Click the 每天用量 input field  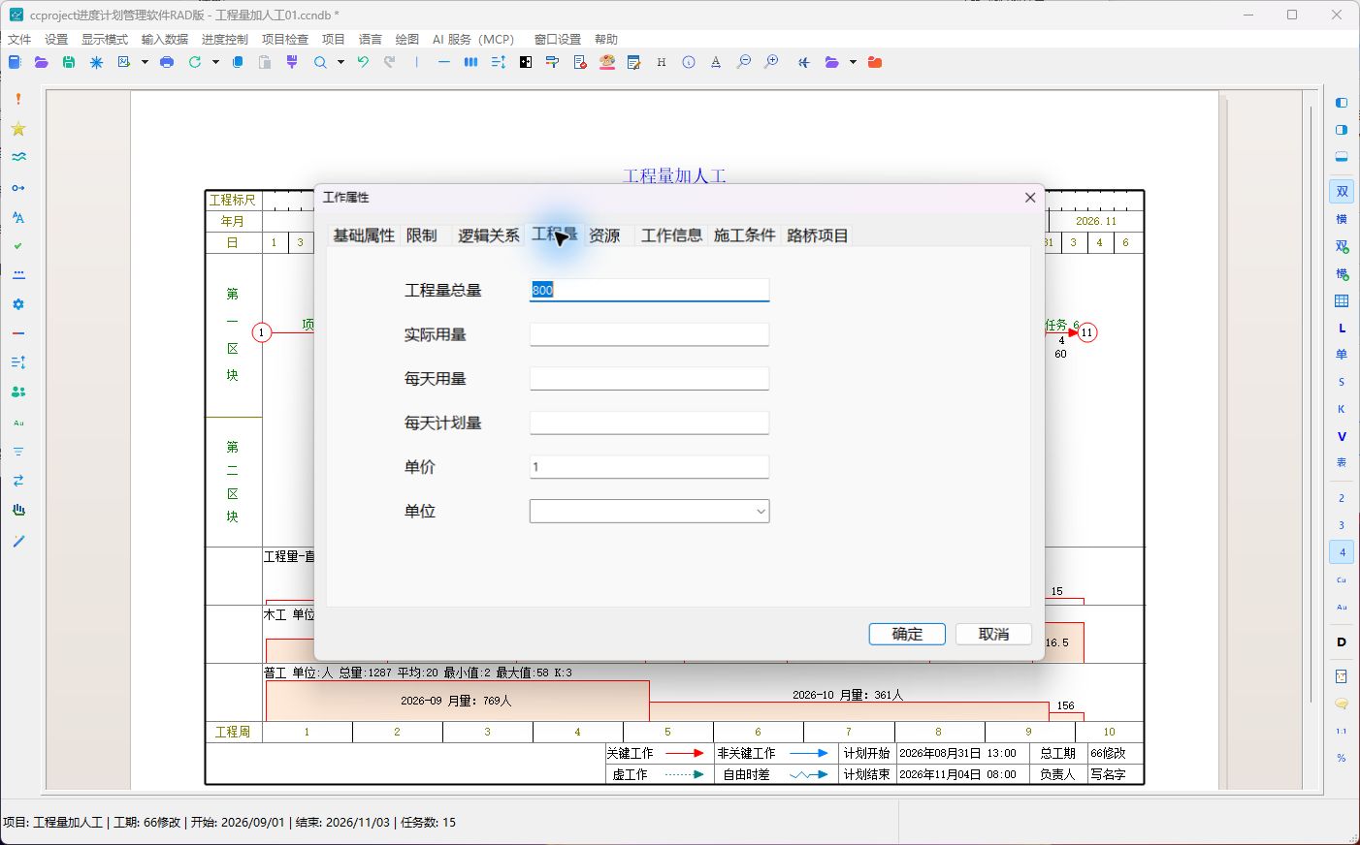click(x=649, y=379)
